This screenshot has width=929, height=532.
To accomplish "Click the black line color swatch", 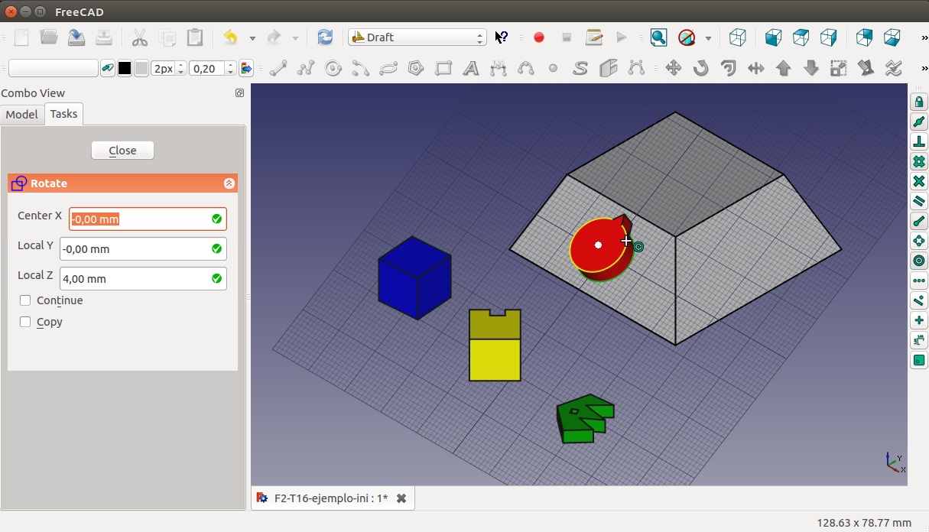I will point(124,68).
